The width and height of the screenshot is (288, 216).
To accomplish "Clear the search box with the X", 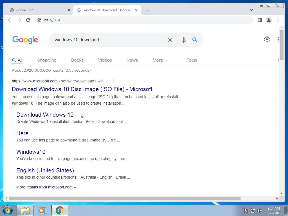I will coord(170,40).
